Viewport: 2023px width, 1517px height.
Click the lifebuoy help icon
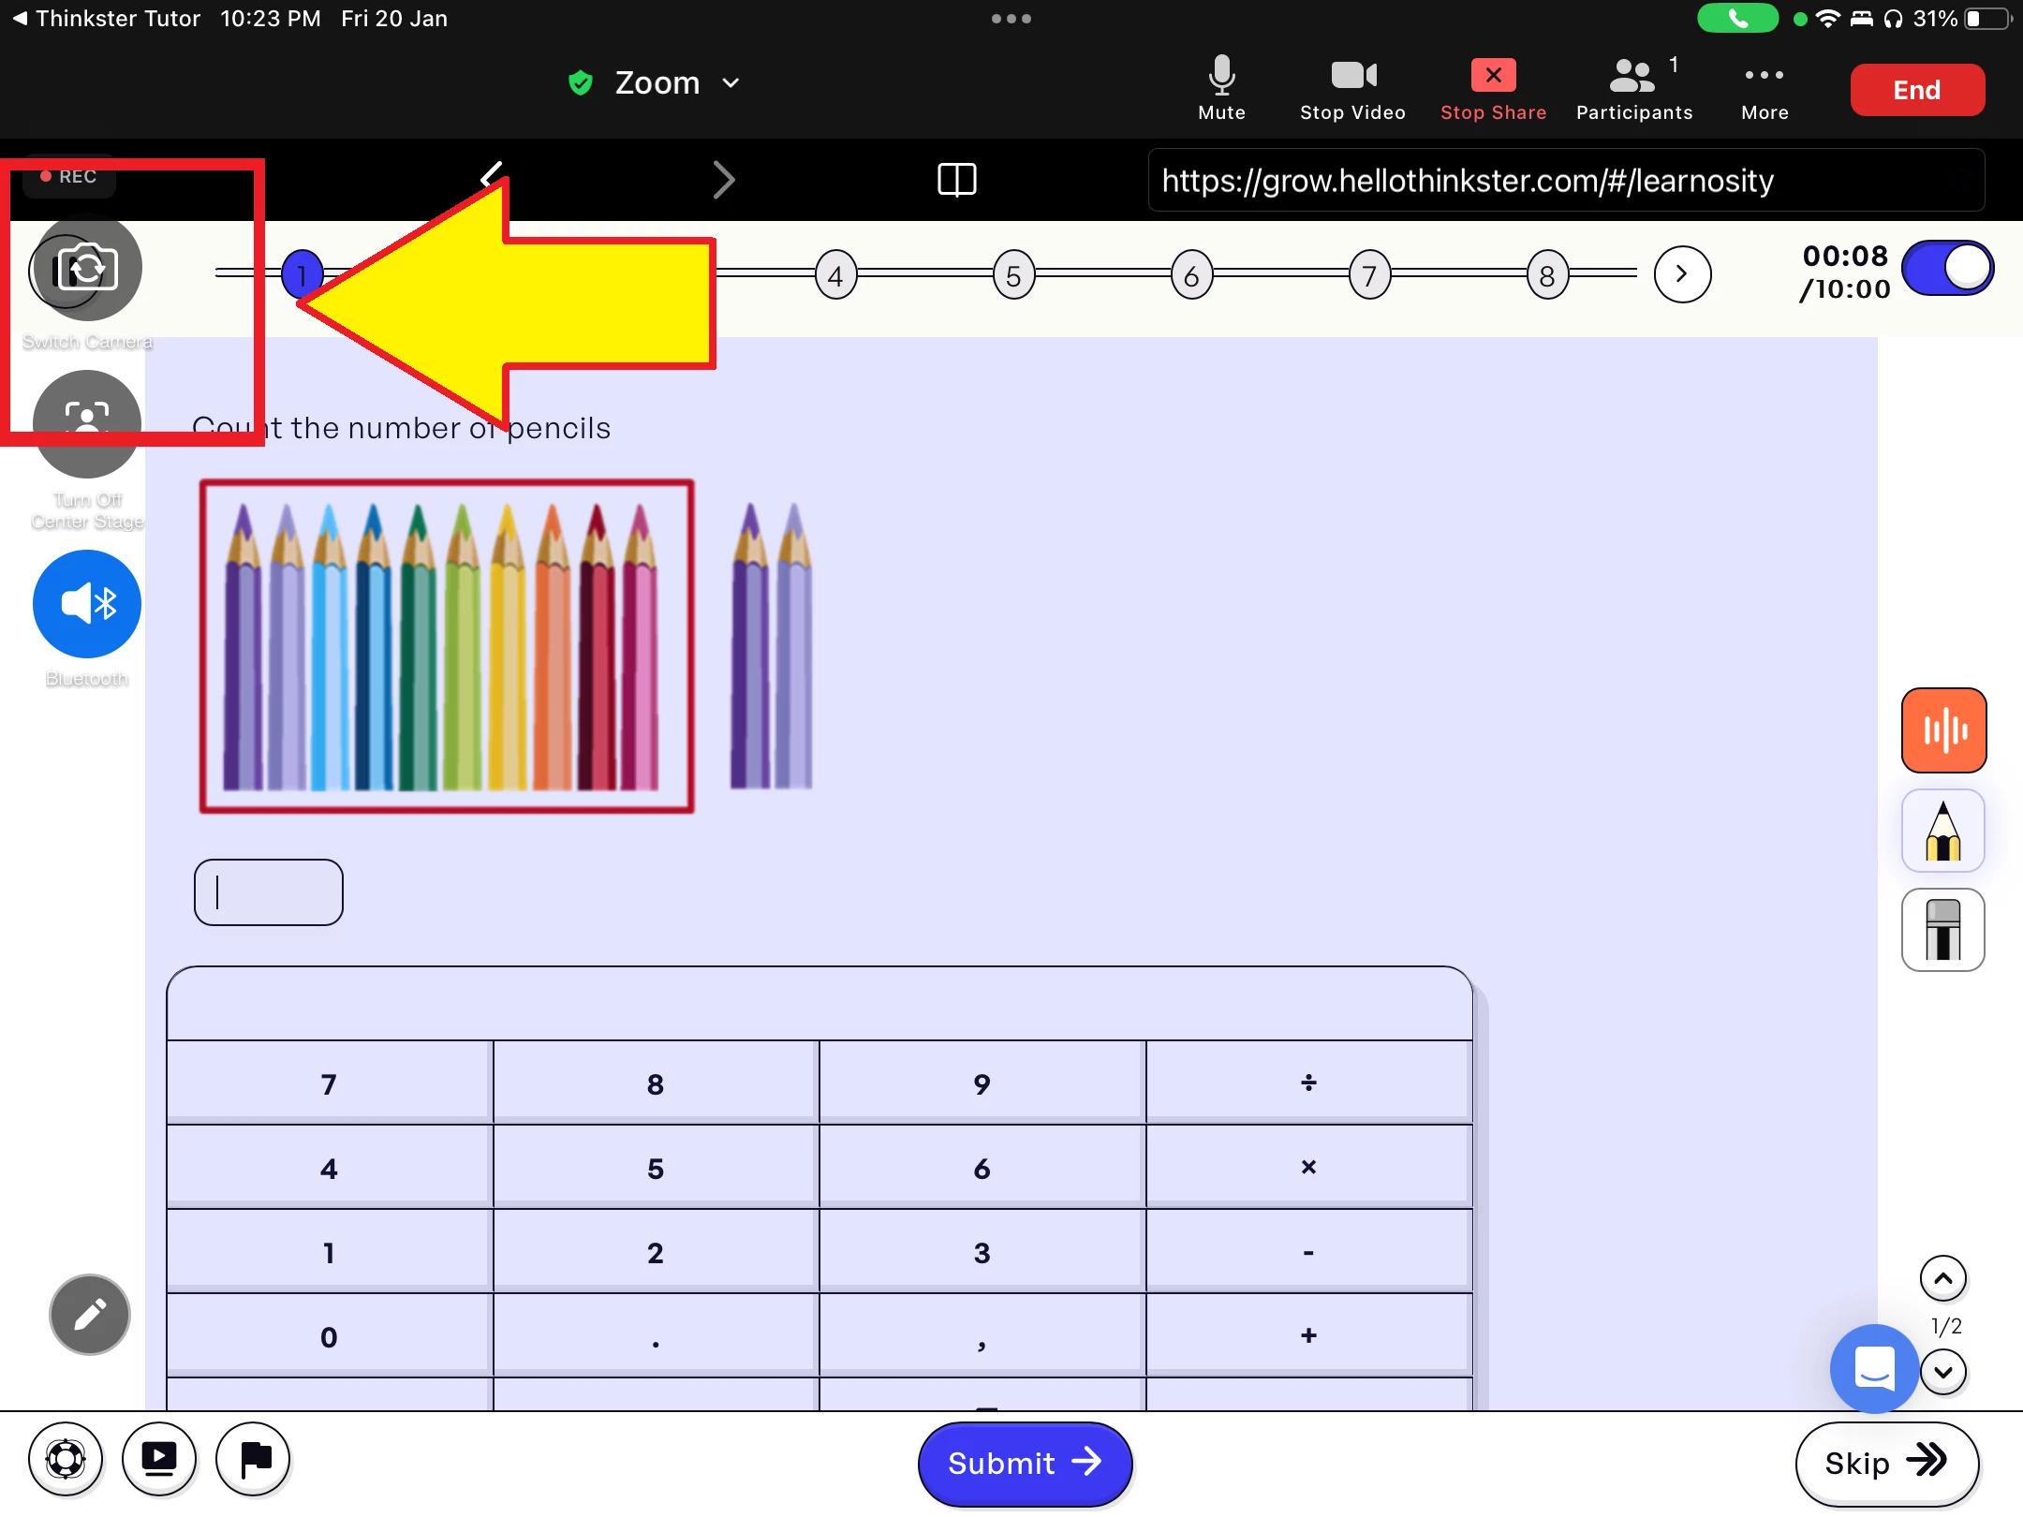pos(66,1459)
